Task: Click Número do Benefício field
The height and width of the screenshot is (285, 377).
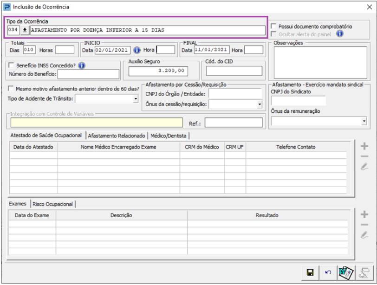Action: [89, 74]
